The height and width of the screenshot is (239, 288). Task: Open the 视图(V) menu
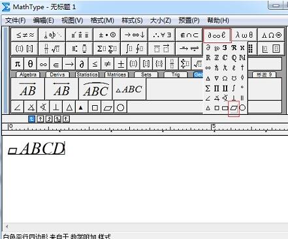click(72, 20)
